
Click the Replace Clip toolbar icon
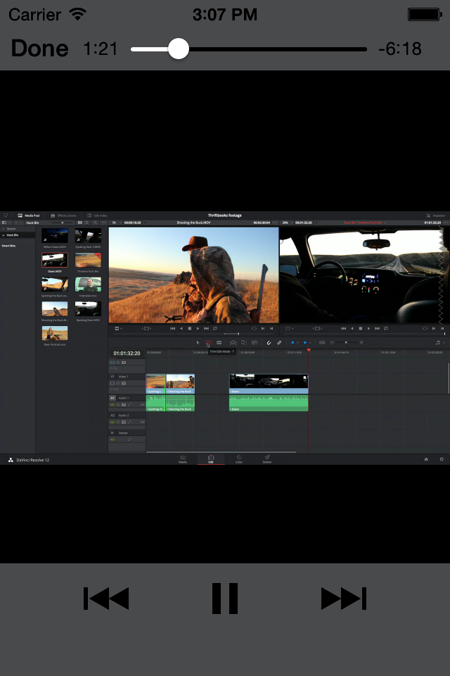coord(255,342)
